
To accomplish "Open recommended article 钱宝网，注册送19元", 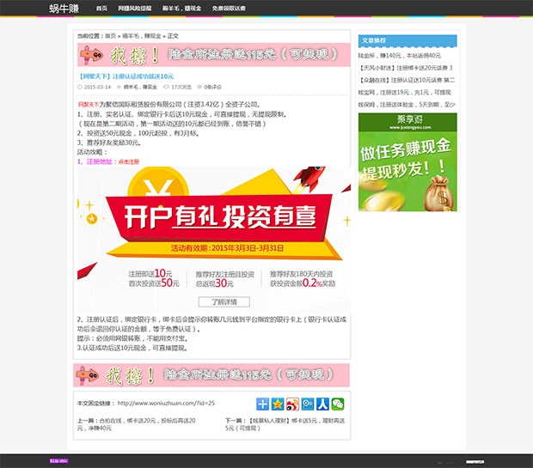I will pyautogui.click(x=405, y=92).
